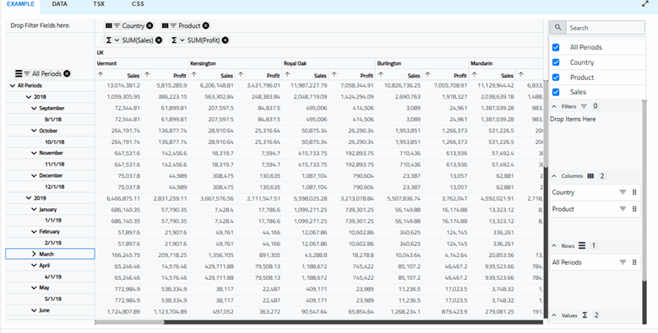Click the horizontal scrollbar thumb of grid
Viewport: 658px width, 333px height.
(x=130, y=322)
